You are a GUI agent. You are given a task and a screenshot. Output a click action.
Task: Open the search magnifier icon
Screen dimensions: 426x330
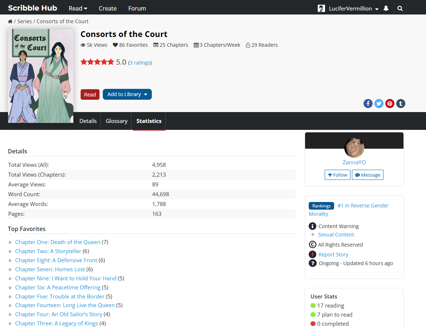(400, 8)
